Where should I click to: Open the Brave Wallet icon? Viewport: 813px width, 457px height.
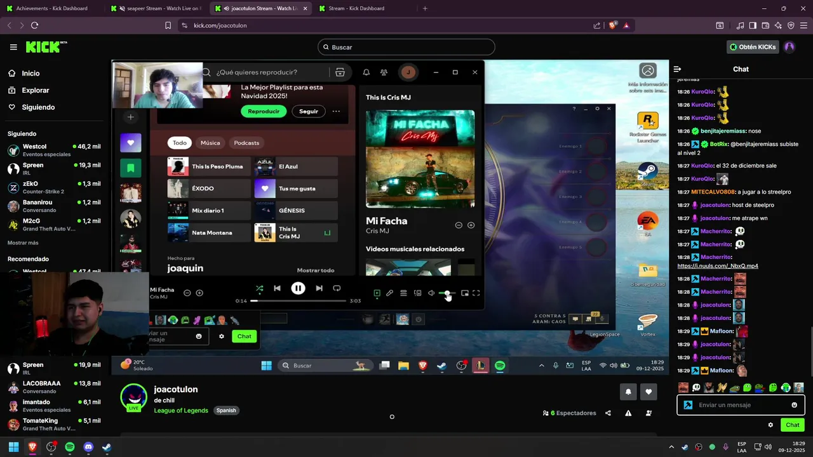point(765,25)
